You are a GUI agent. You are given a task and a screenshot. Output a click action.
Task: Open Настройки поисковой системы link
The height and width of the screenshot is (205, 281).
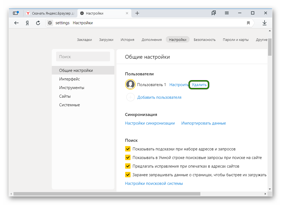click(154, 183)
